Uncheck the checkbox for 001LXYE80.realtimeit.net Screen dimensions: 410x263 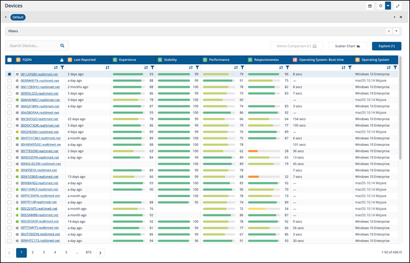[9, 74]
